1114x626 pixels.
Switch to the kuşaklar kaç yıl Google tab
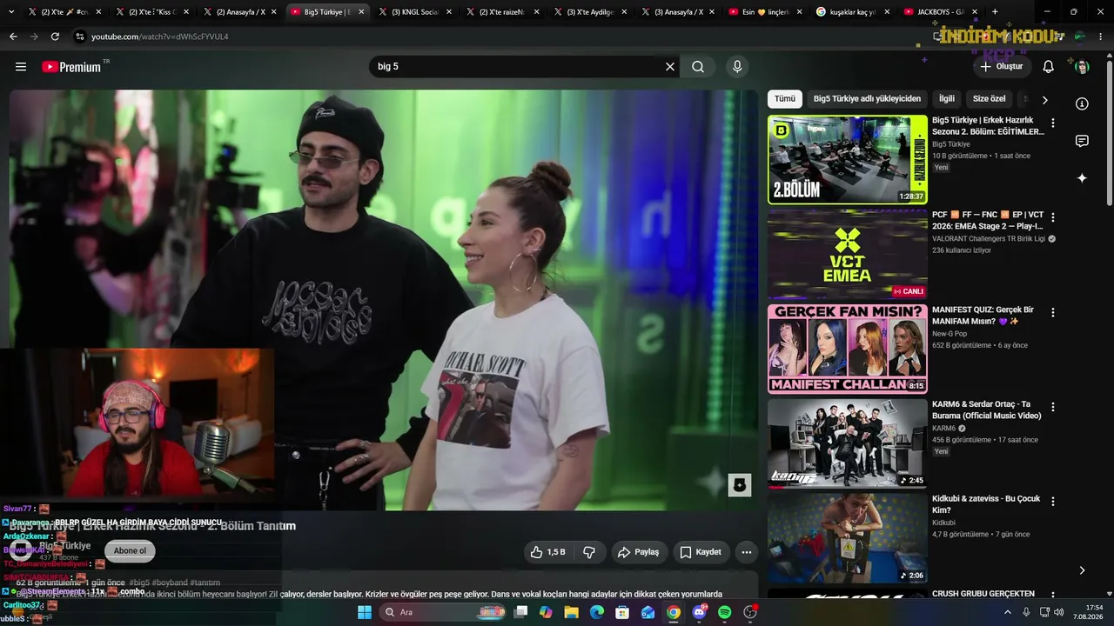851,12
